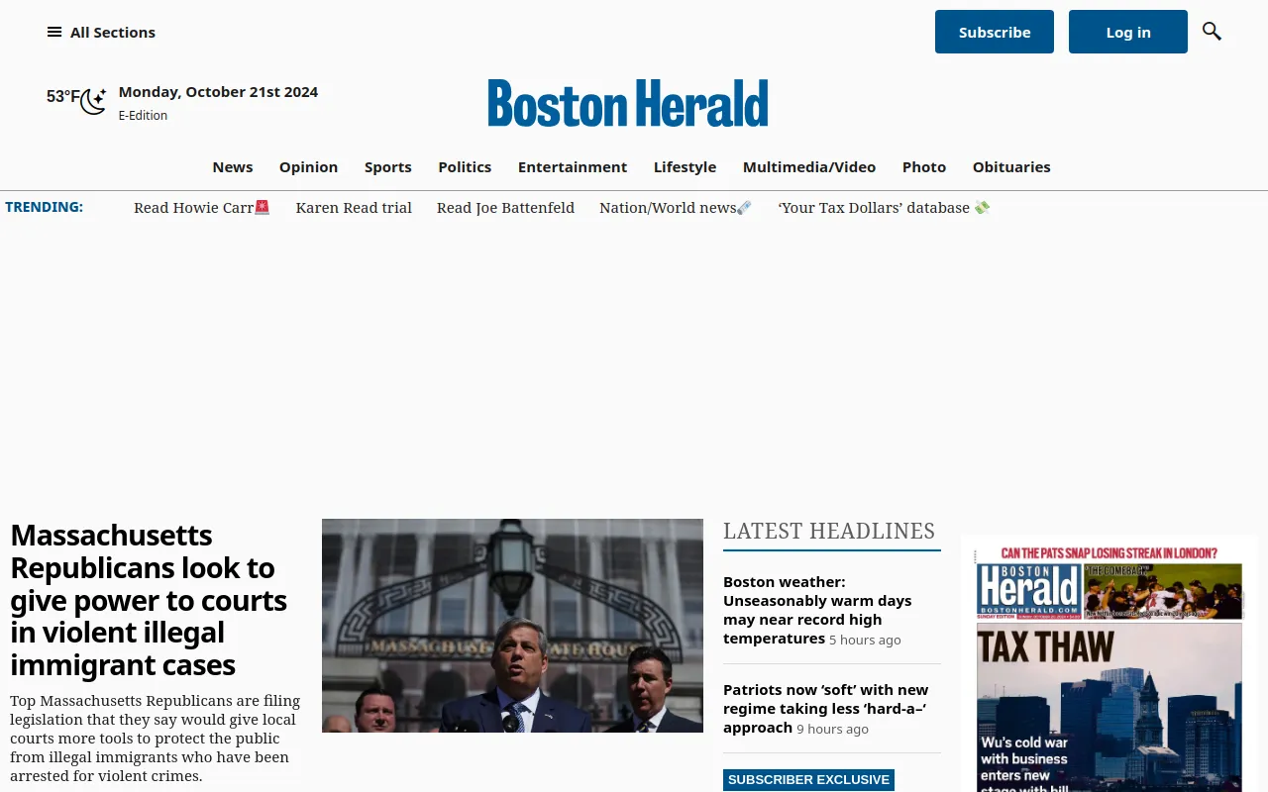
Task: Open Nation/World news trending link
Action: 676,207
